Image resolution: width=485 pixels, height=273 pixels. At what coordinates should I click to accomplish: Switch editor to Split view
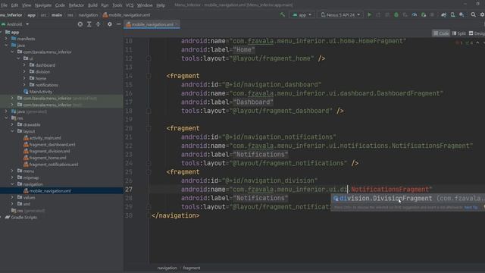[x=458, y=33]
